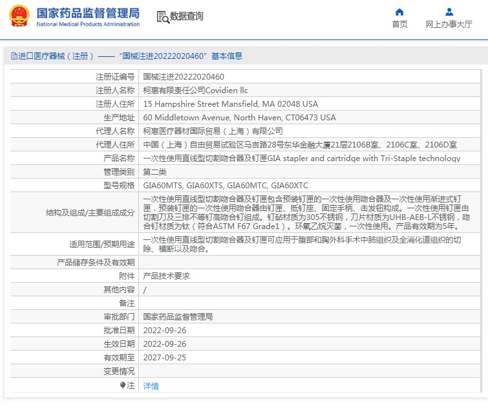The height and width of the screenshot is (405, 488).
Task: Select address 15 Hampshire Street Mansfield
Action: pos(231,104)
